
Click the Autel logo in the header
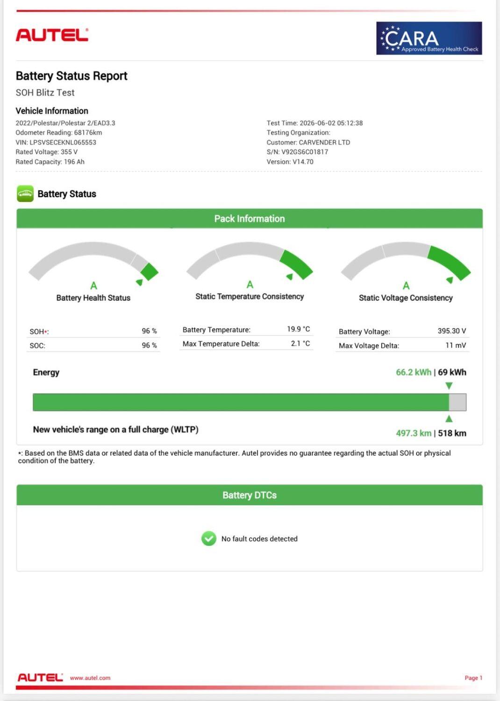click(x=52, y=35)
